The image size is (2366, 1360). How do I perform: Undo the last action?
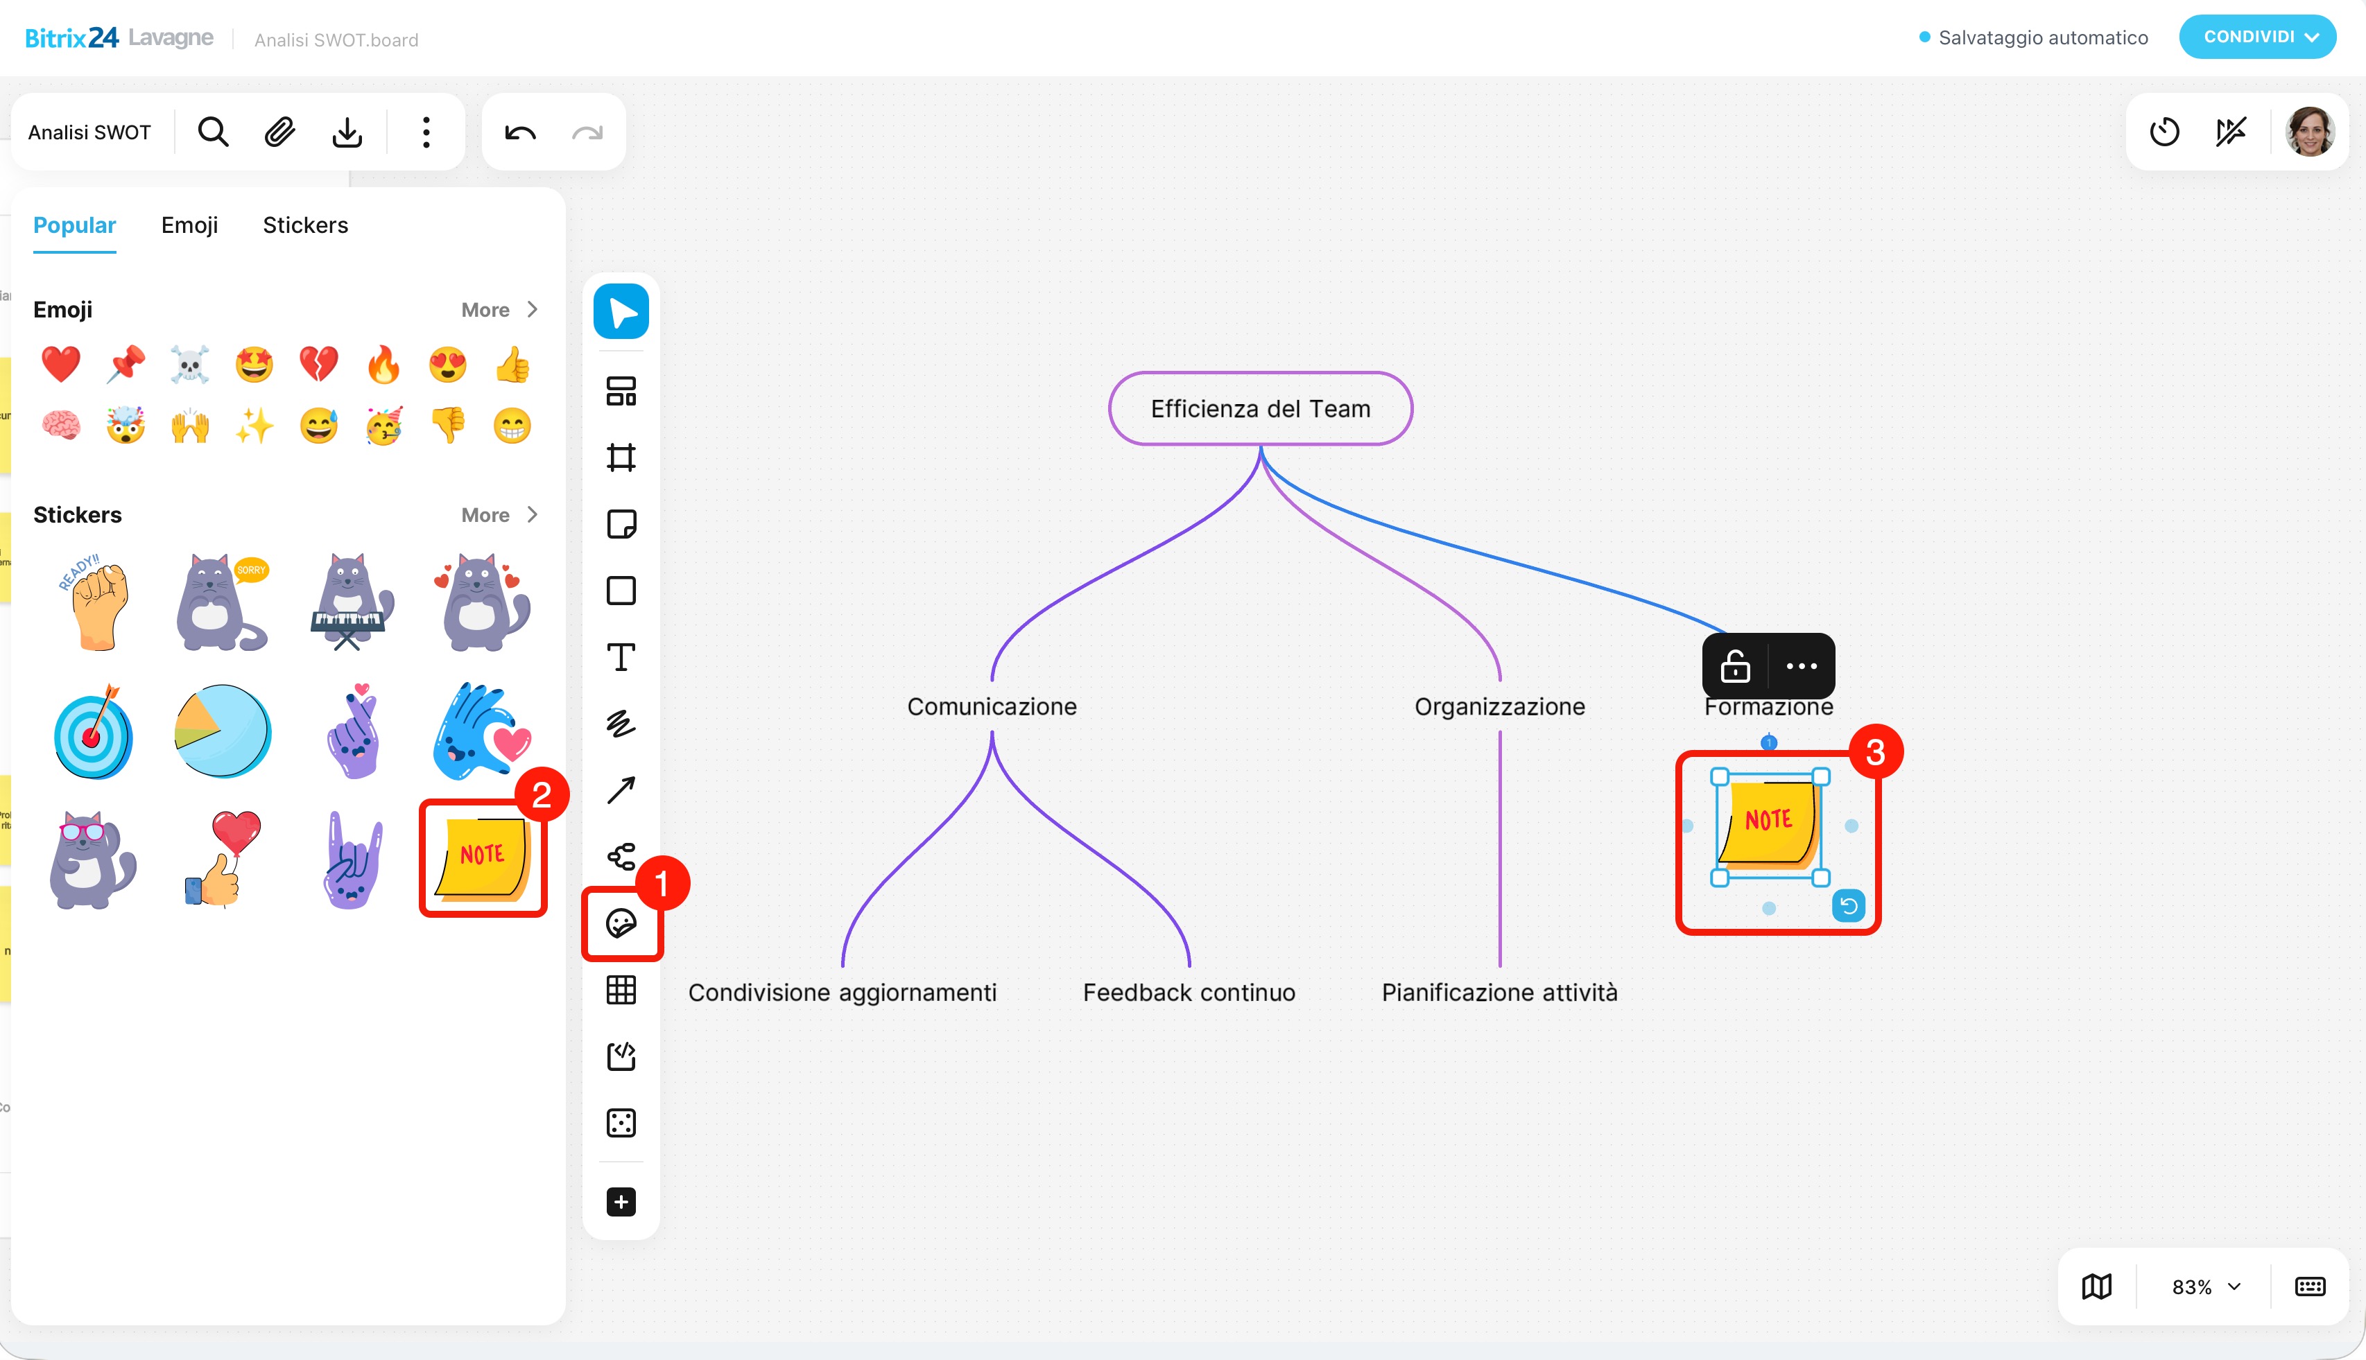(x=519, y=132)
